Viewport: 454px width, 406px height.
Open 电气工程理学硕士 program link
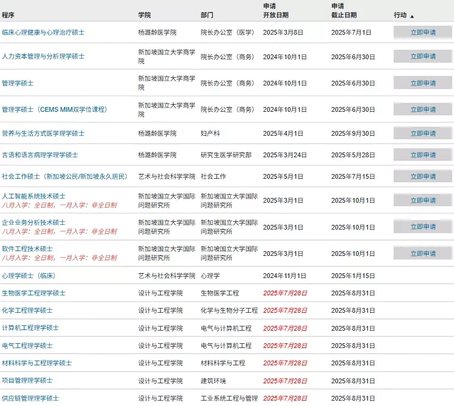pyautogui.click(x=28, y=346)
